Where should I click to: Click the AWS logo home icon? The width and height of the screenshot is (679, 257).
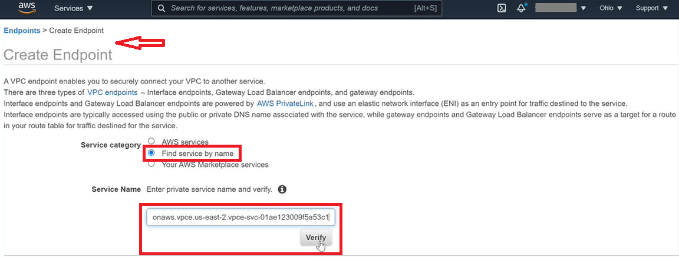click(28, 8)
